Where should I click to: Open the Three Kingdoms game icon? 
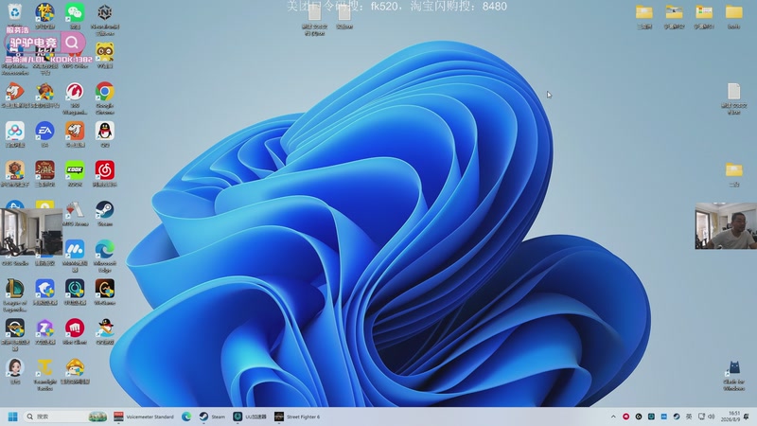tap(44, 170)
